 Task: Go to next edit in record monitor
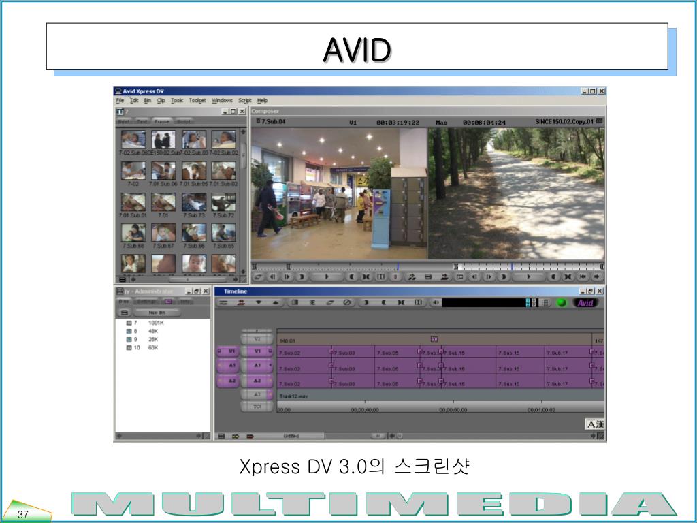[x=598, y=276]
